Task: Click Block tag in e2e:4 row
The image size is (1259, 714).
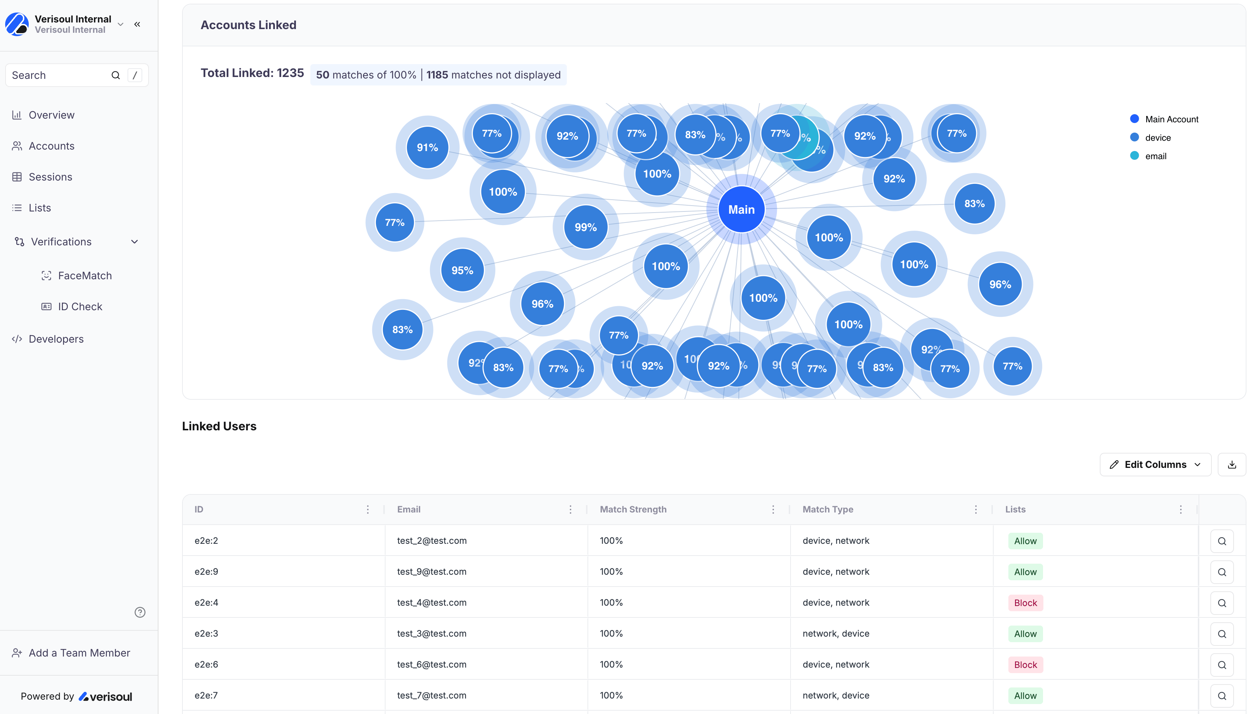Action: click(x=1025, y=603)
